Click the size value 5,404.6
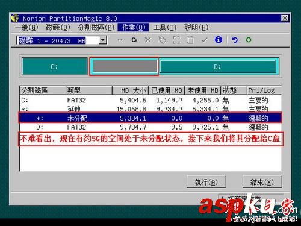 click(133, 100)
